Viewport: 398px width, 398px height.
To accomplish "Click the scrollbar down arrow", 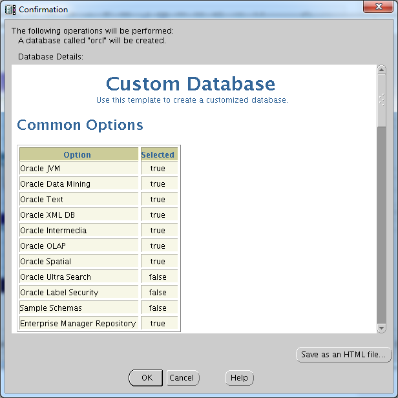I will coord(381,328).
